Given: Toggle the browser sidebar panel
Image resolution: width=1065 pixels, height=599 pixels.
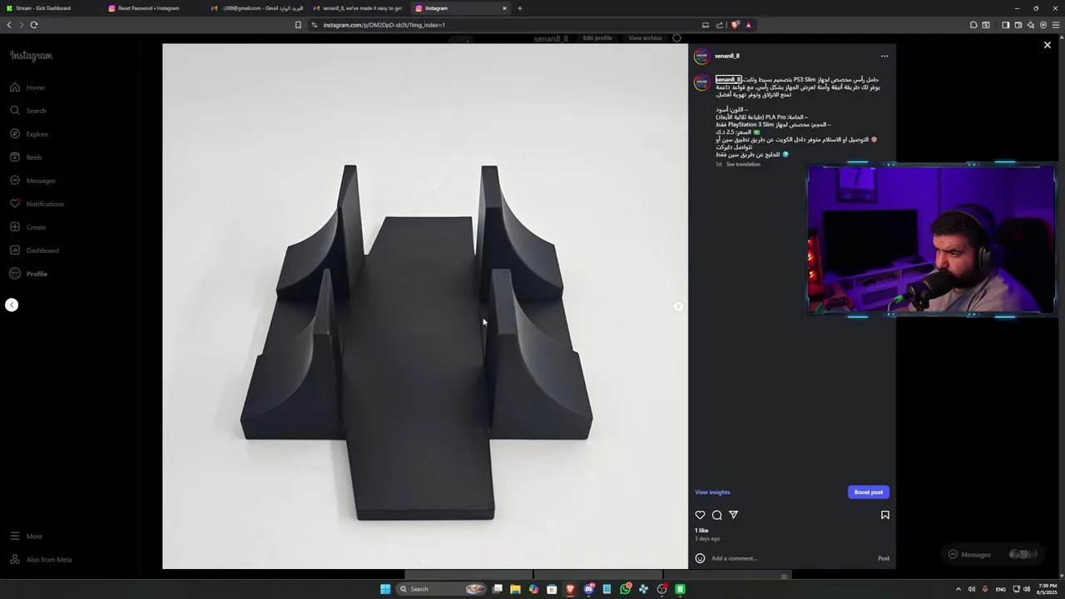Looking at the screenshot, I should point(1005,25).
